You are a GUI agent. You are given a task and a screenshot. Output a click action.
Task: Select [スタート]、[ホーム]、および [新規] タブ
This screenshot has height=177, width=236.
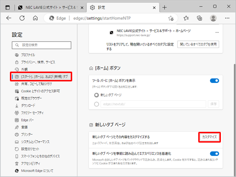pyautogui.click(x=41, y=77)
